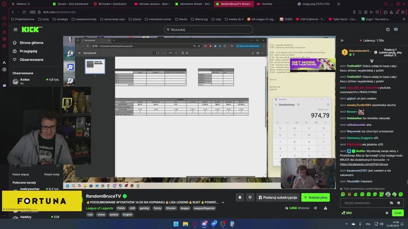Switch to Stream - Kick Dashboard tab
The height and width of the screenshot is (229, 408).
[x=70, y=4]
